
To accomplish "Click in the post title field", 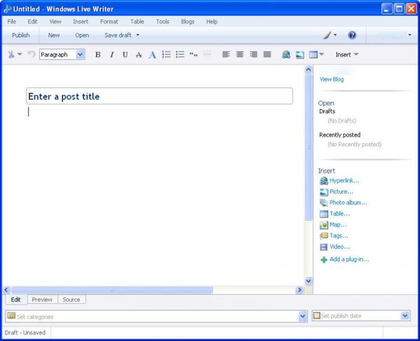I will 159,96.
